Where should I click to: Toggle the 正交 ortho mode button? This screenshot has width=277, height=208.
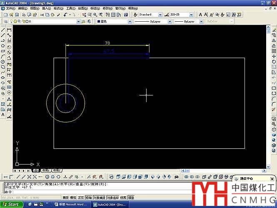(81, 198)
